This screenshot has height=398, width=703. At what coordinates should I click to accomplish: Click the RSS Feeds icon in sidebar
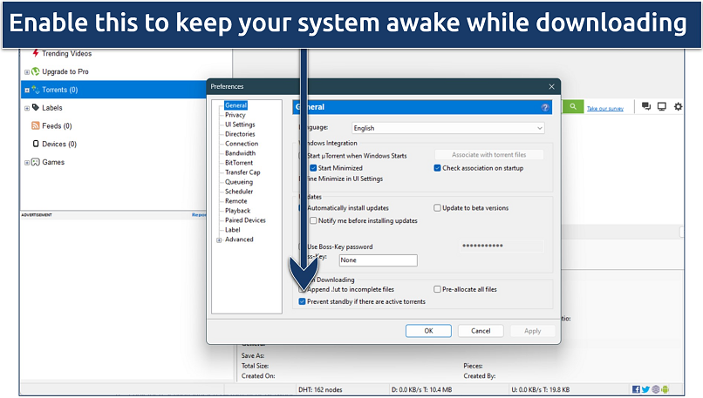36,126
